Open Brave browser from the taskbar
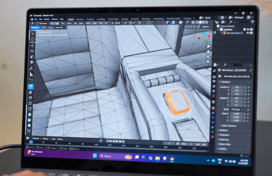 click(x=165, y=158)
